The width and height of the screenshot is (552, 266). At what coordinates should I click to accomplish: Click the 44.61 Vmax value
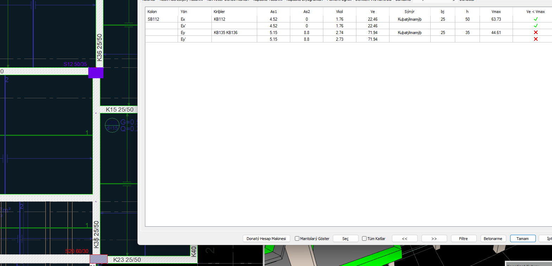point(496,33)
